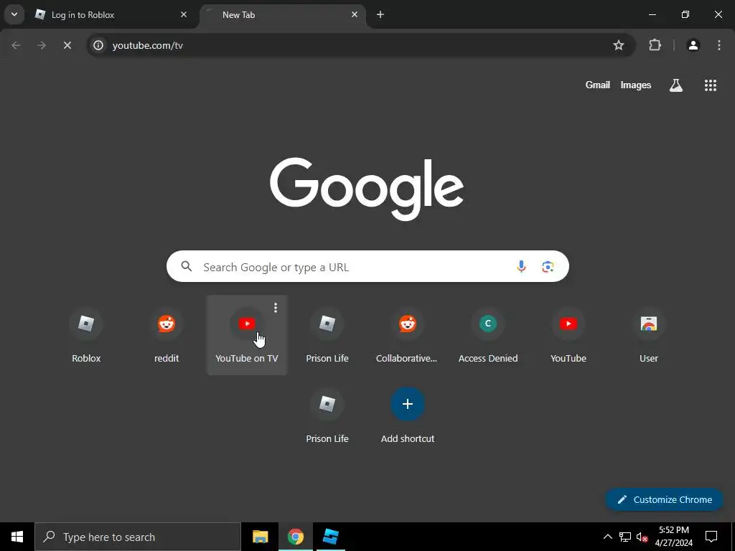Open Search Labs flask icon
This screenshot has height=551, width=735.
click(x=676, y=85)
